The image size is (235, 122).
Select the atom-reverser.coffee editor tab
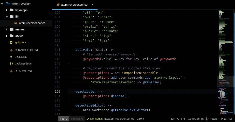click(75, 5)
